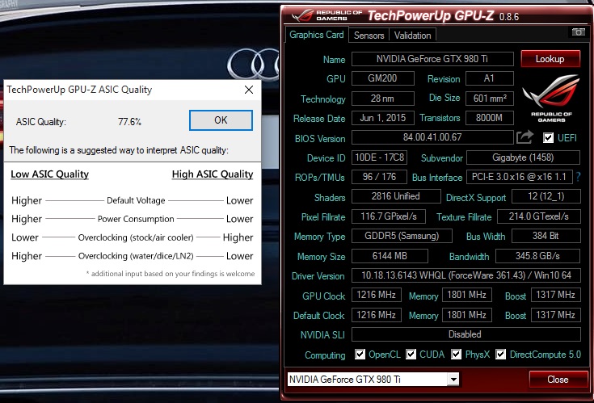Click the NVIDIA SLI Disabled field
The height and width of the screenshot is (403, 594).
pyautogui.click(x=466, y=334)
